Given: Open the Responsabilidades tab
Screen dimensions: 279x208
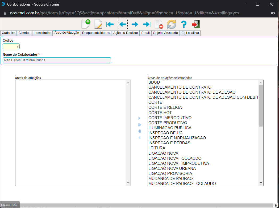Looking at the screenshot, I should pyautogui.click(x=96, y=33).
